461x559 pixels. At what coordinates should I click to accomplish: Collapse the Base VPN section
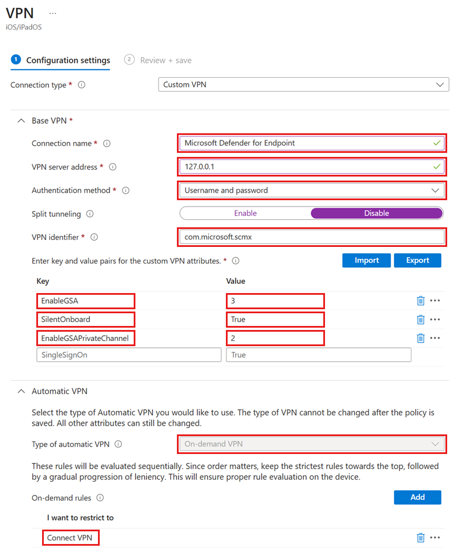[x=21, y=121]
